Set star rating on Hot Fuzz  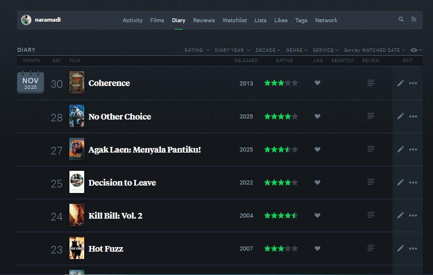click(281, 249)
